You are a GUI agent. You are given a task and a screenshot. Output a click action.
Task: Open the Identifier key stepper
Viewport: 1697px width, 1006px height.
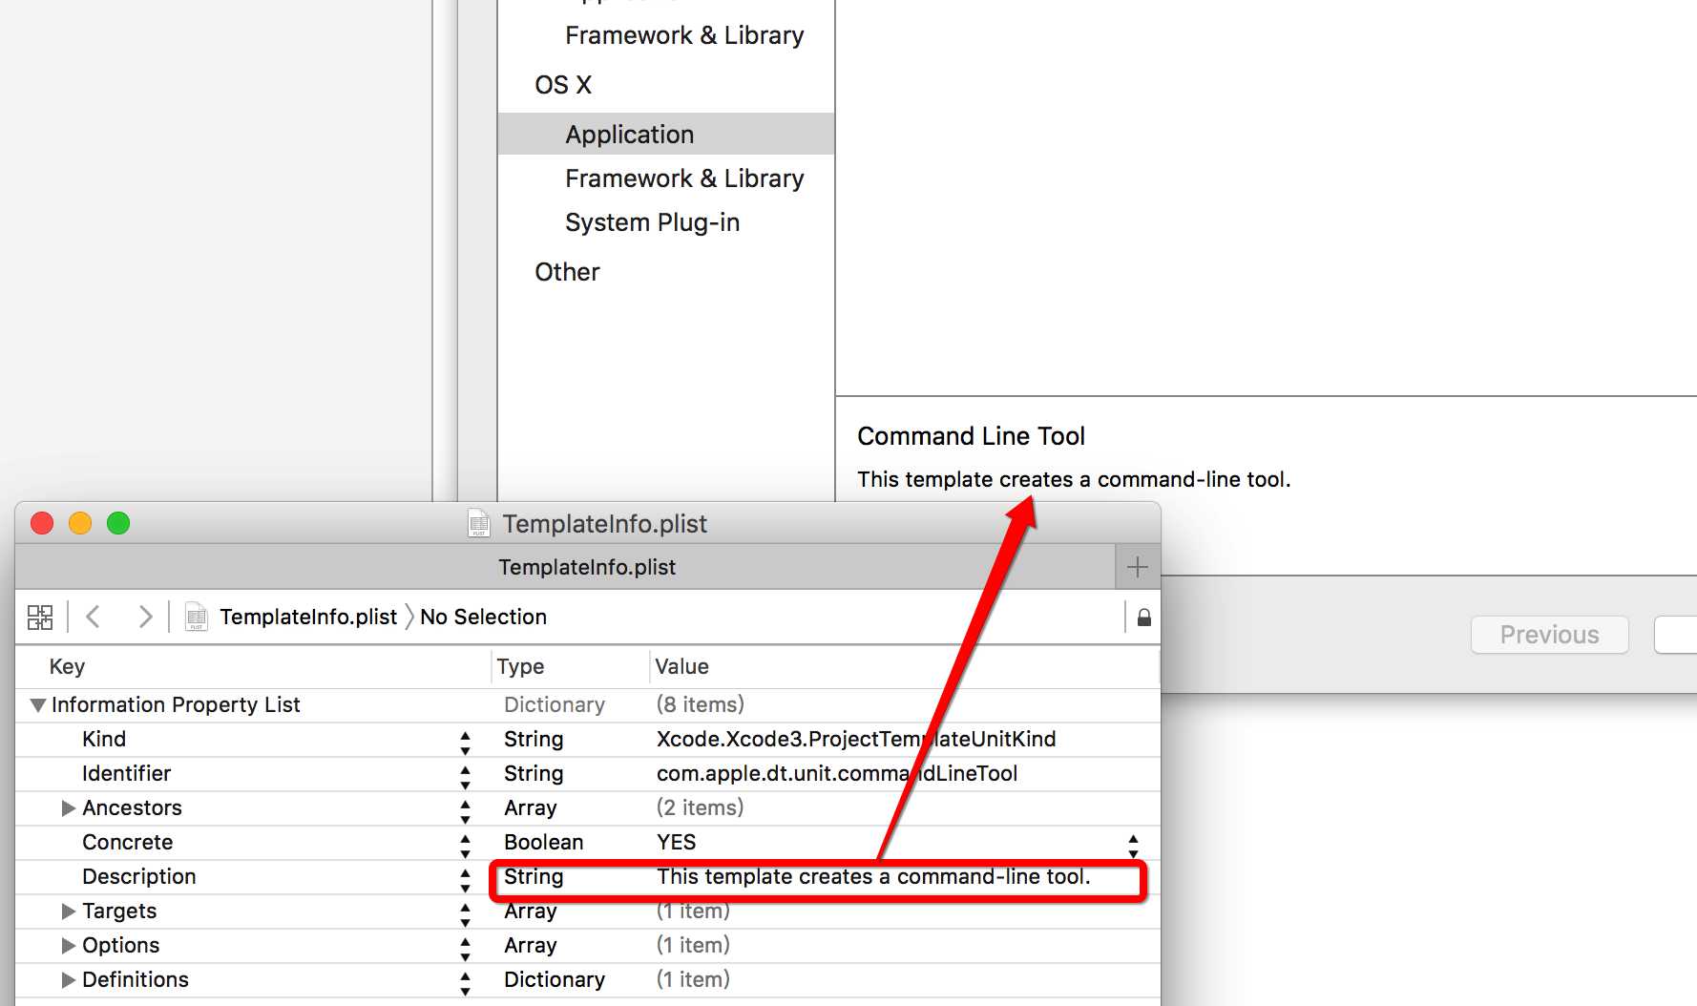(465, 778)
